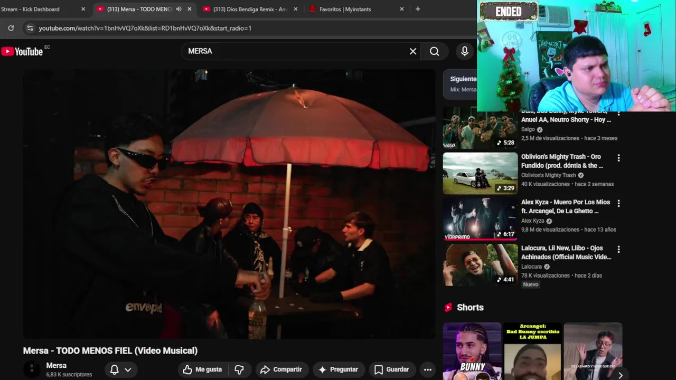
Task: Open site information icon in address bar
Action: click(x=30, y=28)
